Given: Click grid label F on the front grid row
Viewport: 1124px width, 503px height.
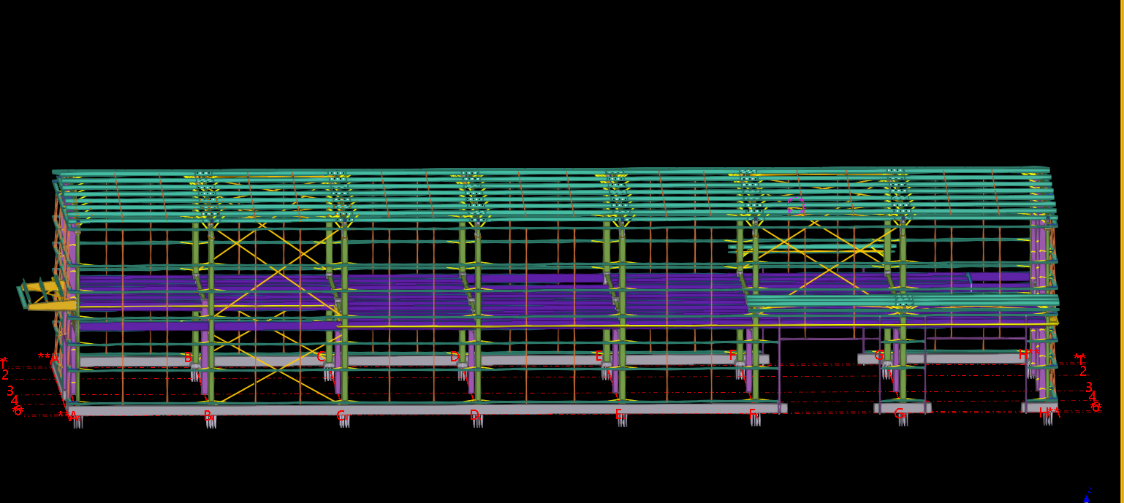Looking at the screenshot, I should click(752, 414).
